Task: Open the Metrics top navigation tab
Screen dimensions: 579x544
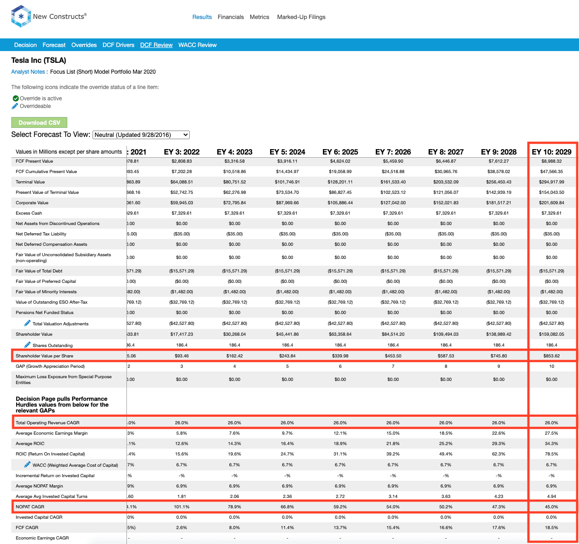Action: click(259, 17)
